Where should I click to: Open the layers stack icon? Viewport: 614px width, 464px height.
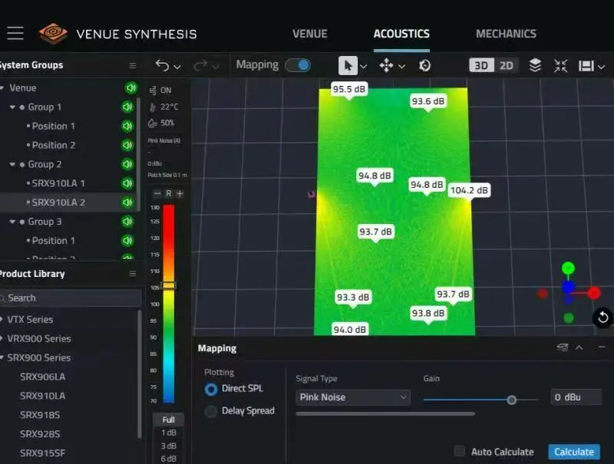point(536,66)
